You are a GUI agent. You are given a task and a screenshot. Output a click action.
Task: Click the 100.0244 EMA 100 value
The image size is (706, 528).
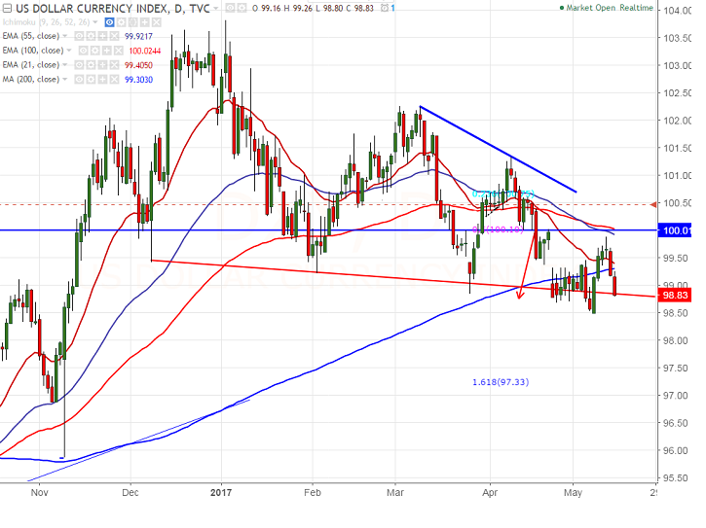(x=145, y=51)
